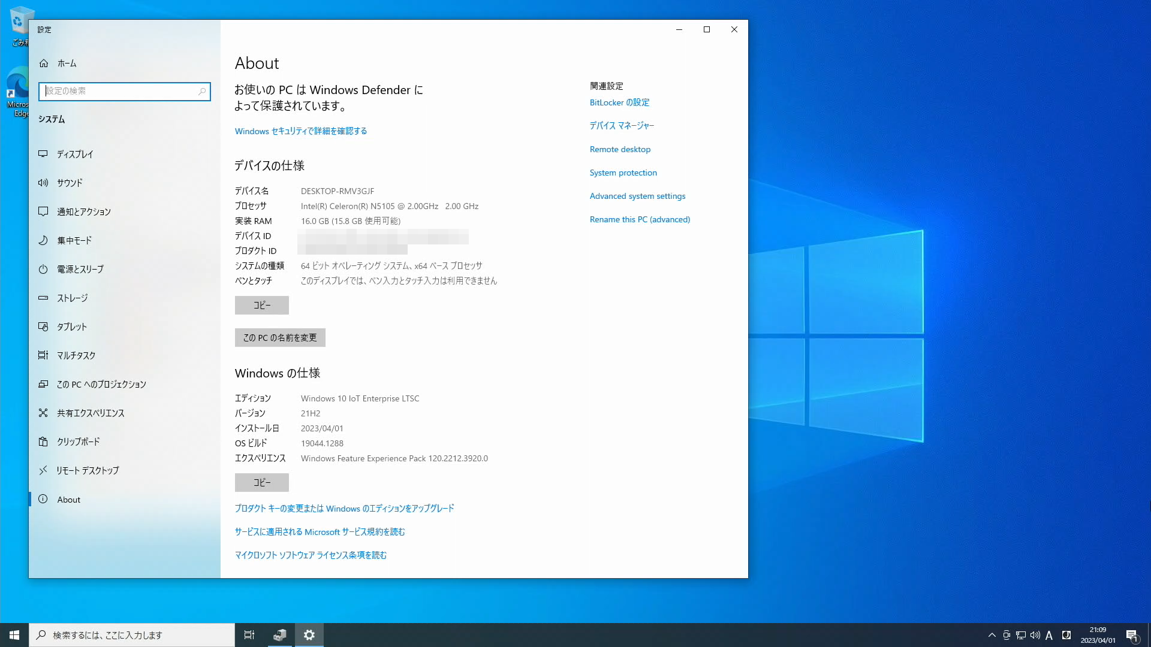Click the Home icon in Settings sidebar
The width and height of the screenshot is (1151, 647).
point(44,63)
